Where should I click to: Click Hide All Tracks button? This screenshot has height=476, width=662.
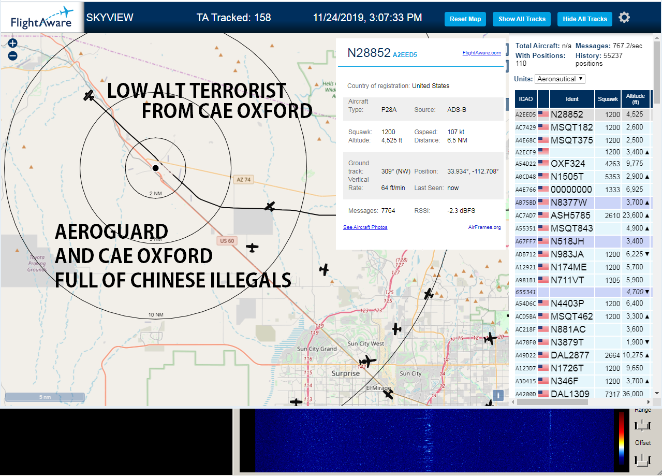point(585,19)
